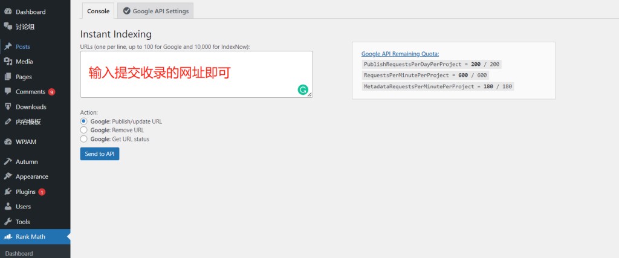Click the Tools wrench icon
The width and height of the screenshot is (619, 258).
coord(8,222)
